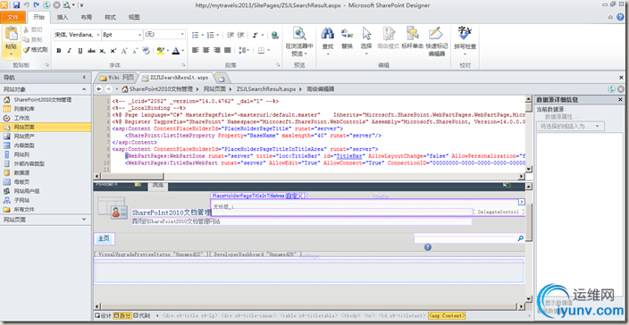The width and height of the screenshot is (629, 325).
Task: Open the (无) style dropdown
Action: 182,35
